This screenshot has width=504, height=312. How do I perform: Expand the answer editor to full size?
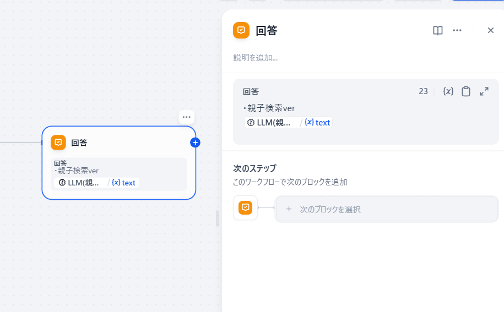[484, 91]
